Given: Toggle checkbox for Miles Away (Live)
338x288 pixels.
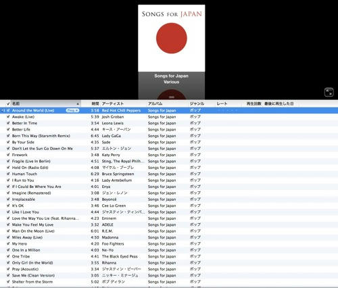Looking at the screenshot, I should point(8,237).
